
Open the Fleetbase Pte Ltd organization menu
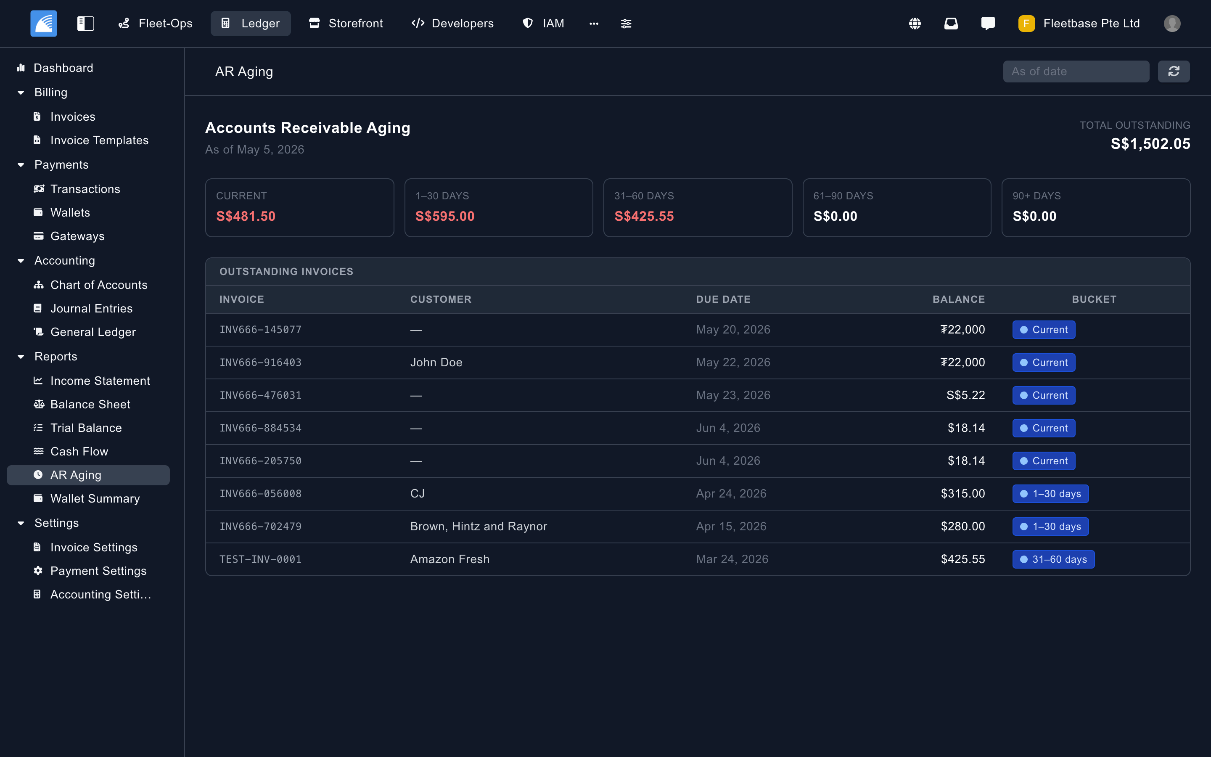click(x=1079, y=24)
